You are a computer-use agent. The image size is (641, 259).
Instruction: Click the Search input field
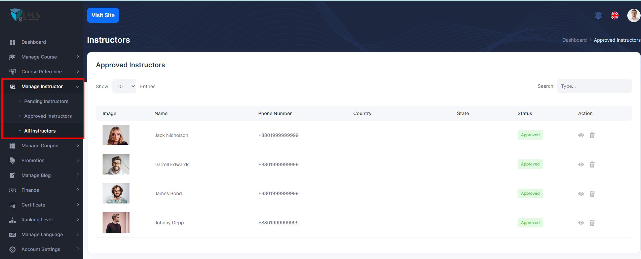(594, 86)
